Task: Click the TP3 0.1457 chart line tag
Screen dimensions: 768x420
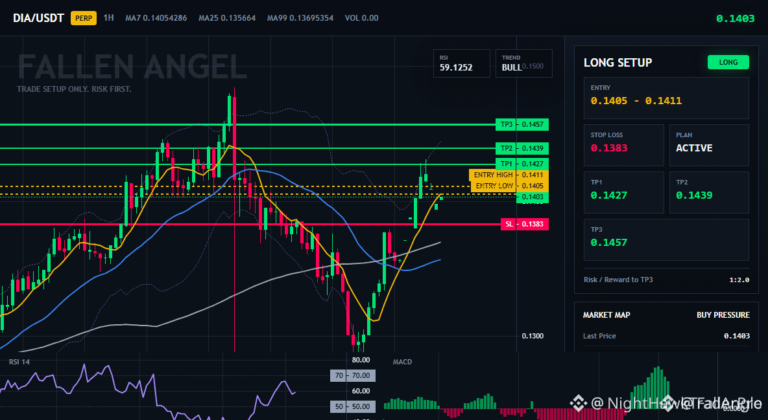Action: click(x=522, y=124)
